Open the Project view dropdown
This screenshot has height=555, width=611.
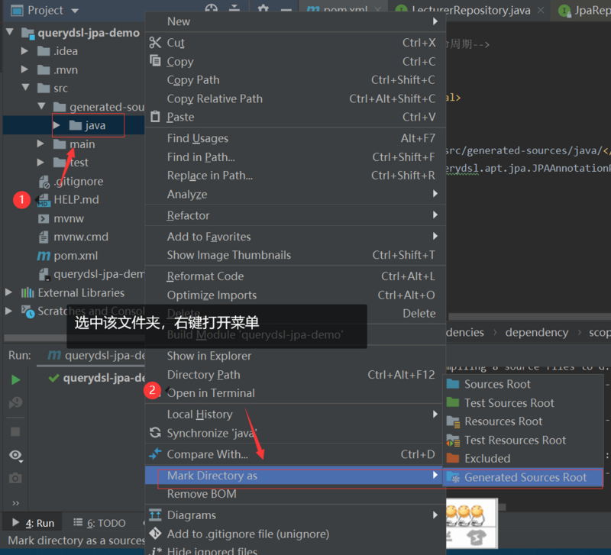pyautogui.click(x=75, y=11)
